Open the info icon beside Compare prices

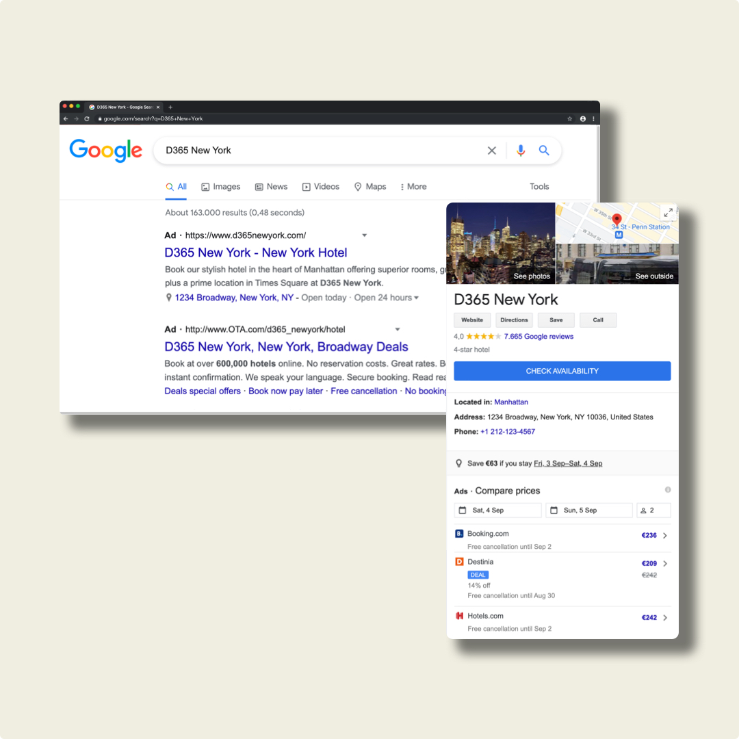pyautogui.click(x=668, y=490)
